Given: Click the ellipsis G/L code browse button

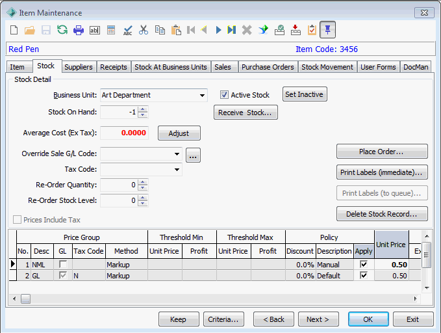Looking at the screenshot, I should (193, 155).
